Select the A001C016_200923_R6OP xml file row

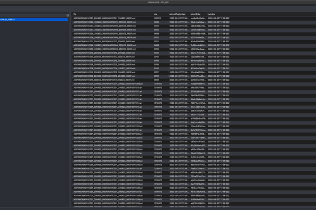tap(194, 76)
